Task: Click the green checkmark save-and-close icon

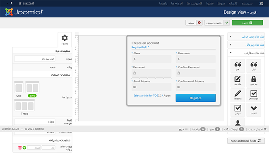Action: click(227, 23)
